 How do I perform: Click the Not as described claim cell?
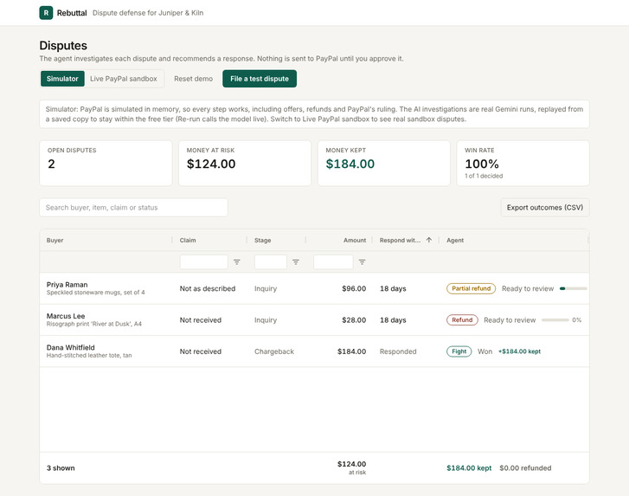[x=208, y=288]
